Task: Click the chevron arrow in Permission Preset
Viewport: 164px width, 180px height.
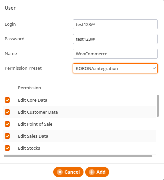Action: 154,68
